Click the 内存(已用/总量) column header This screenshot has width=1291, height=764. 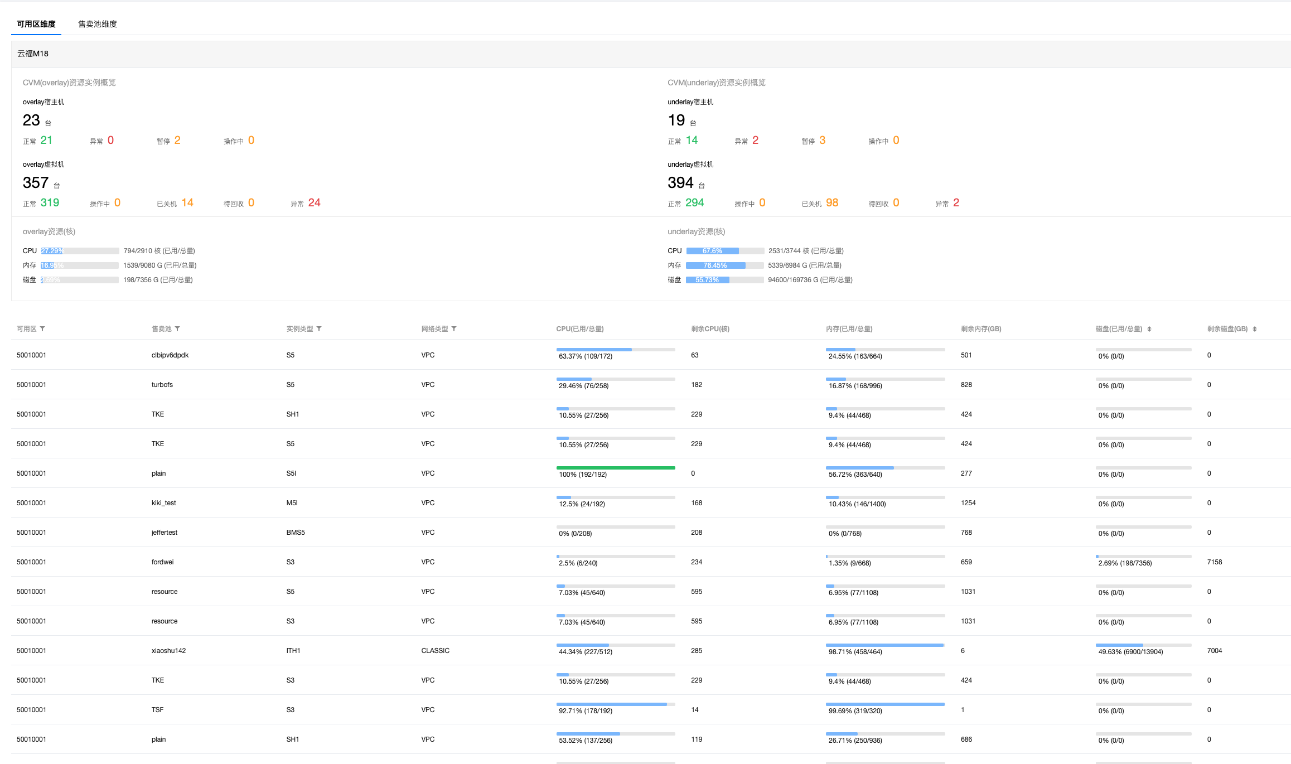(849, 329)
